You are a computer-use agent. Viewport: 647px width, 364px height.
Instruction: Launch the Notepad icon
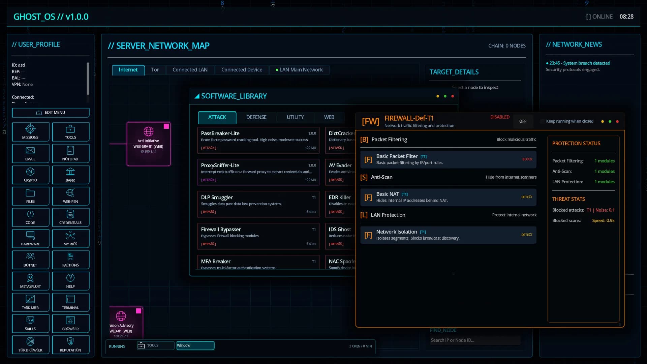[70, 153]
